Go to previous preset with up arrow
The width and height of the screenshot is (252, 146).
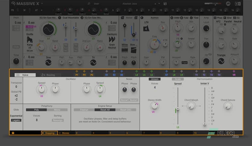coord(155,4)
